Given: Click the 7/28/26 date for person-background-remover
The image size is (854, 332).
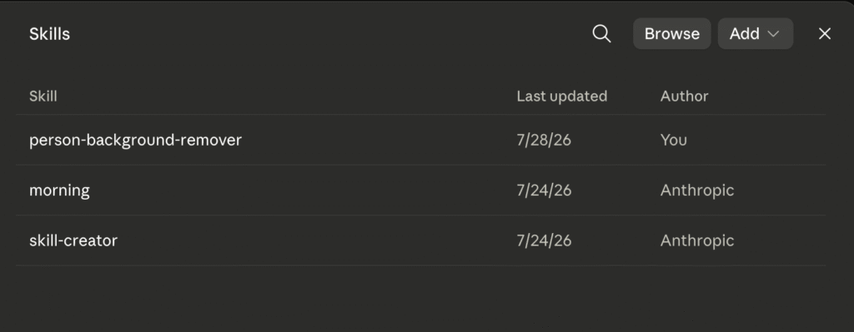Looking at the screenshot, I should [544, 140].
